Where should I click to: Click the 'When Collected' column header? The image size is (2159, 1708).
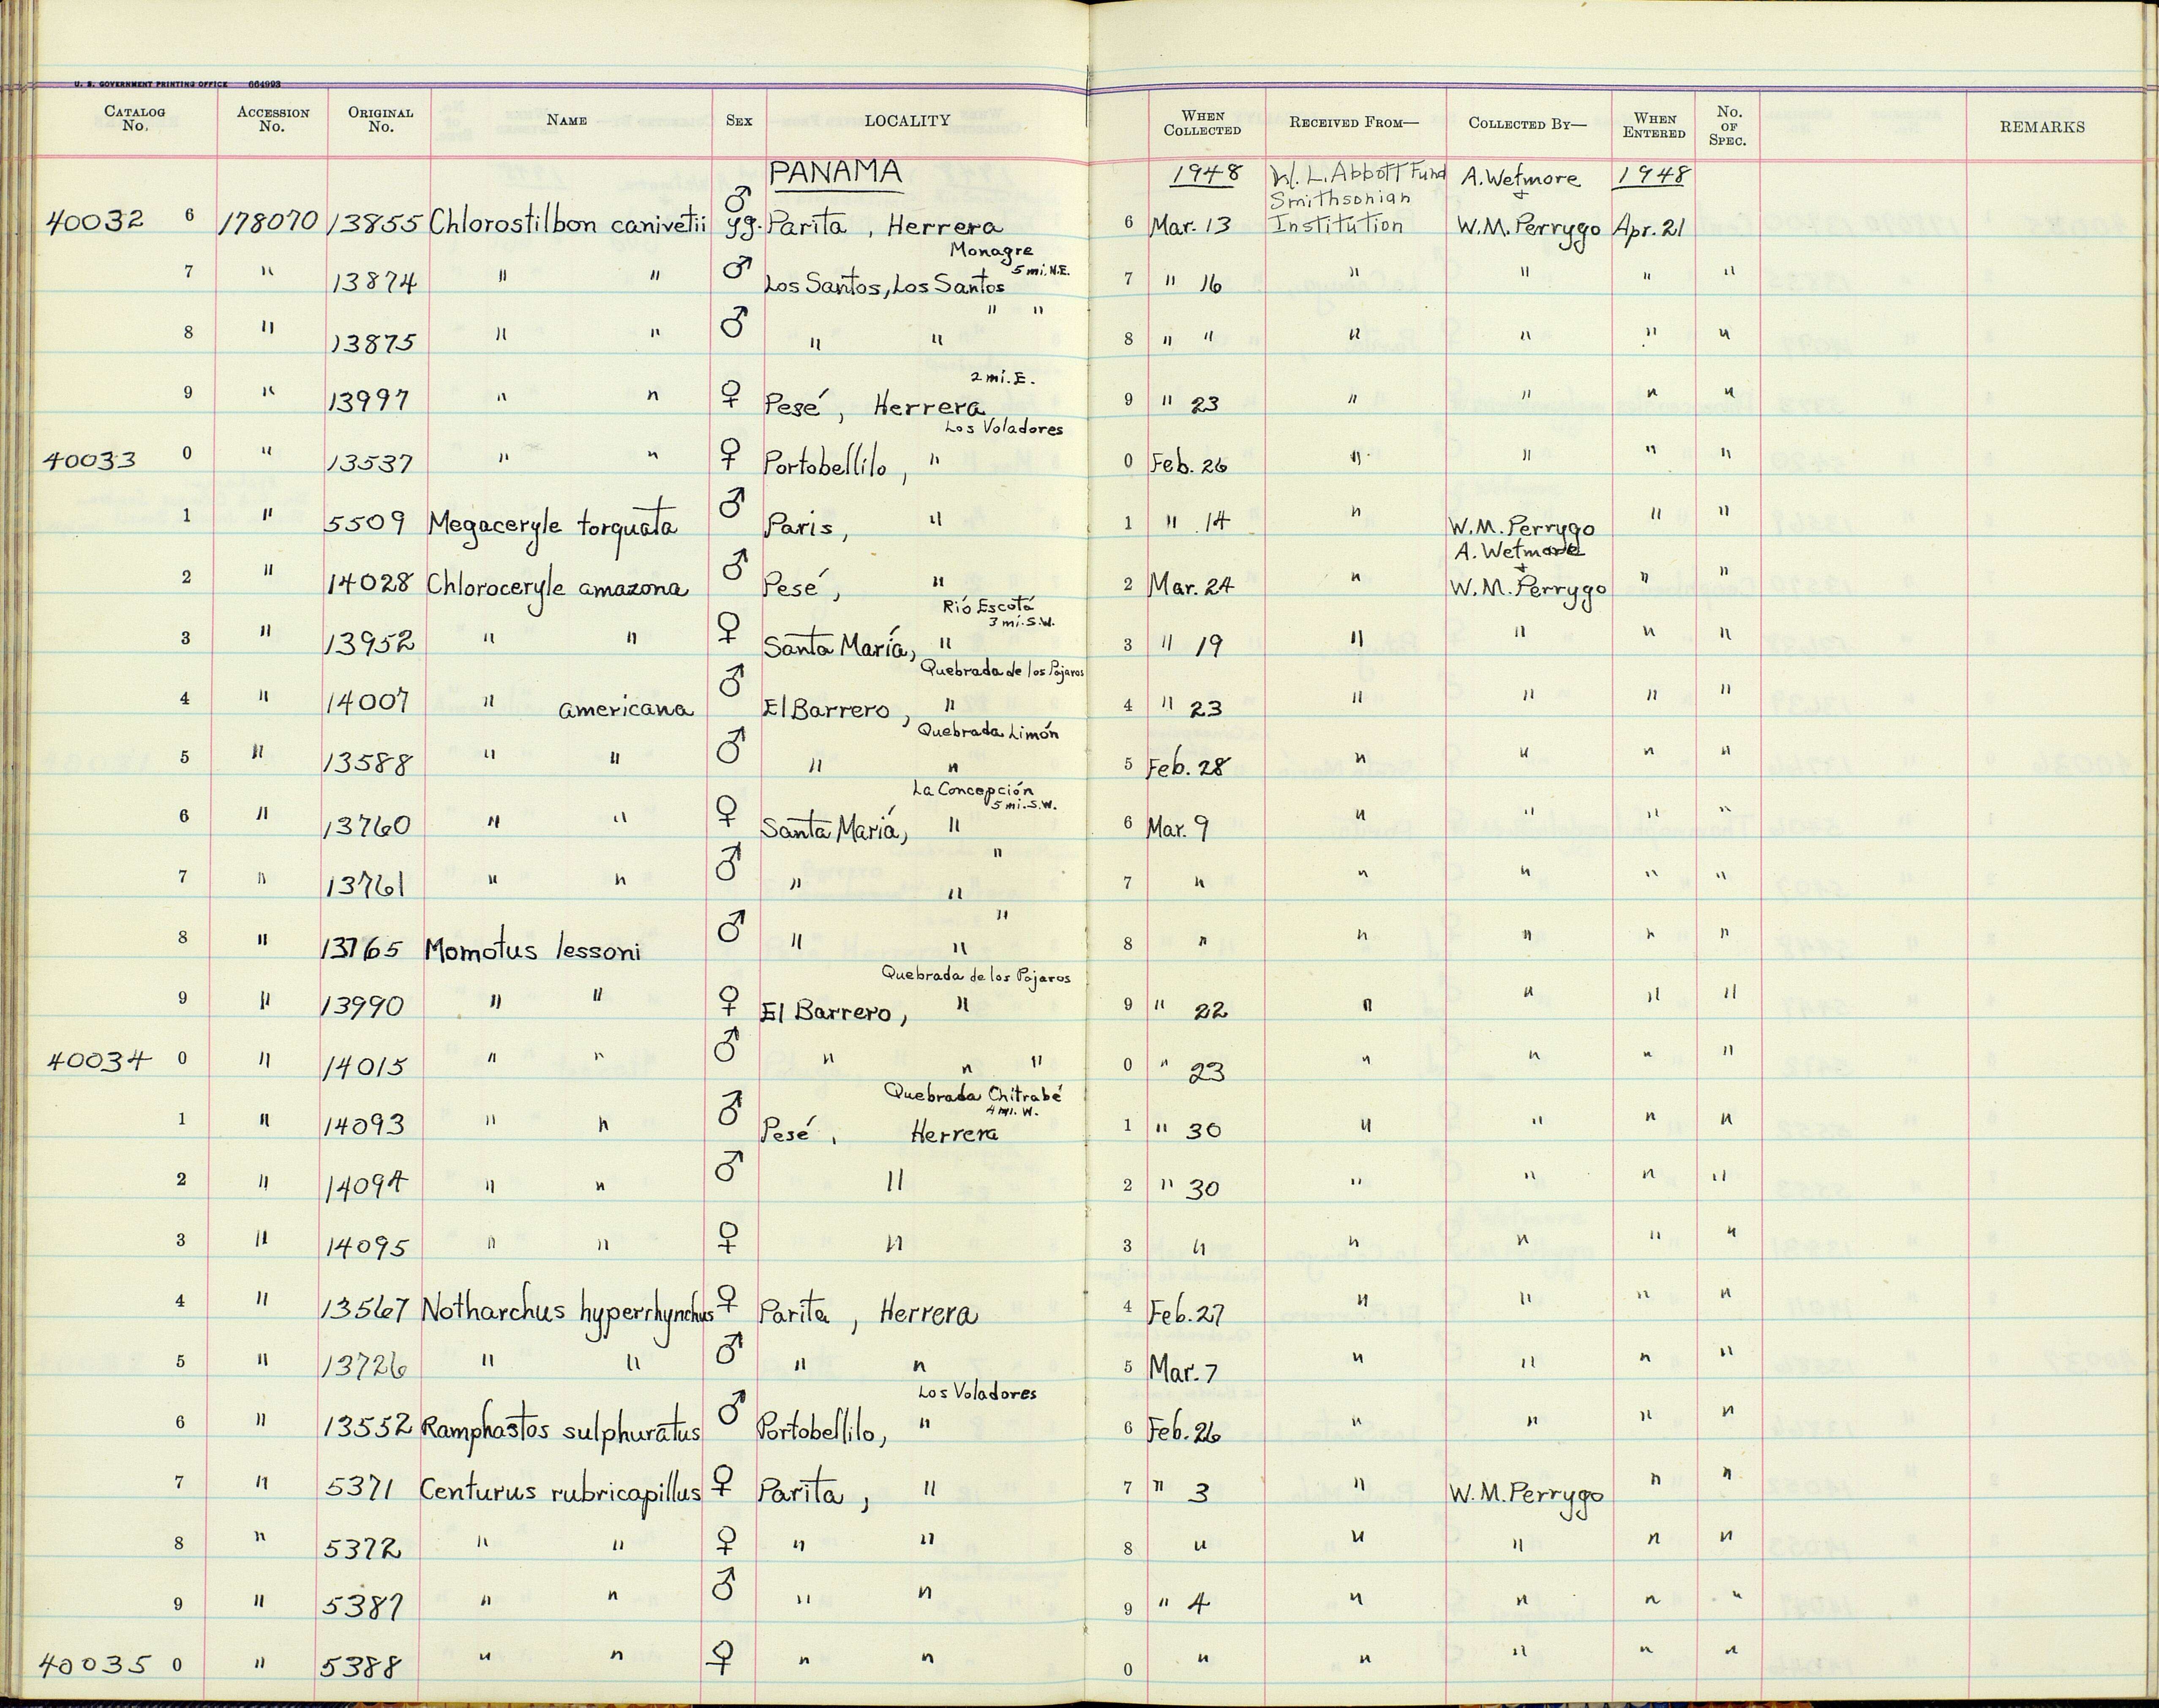[1202, 123]
